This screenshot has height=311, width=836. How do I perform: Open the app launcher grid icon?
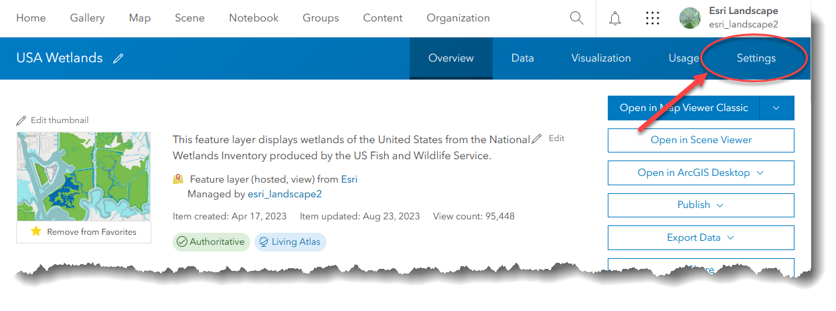pos(653,18)
